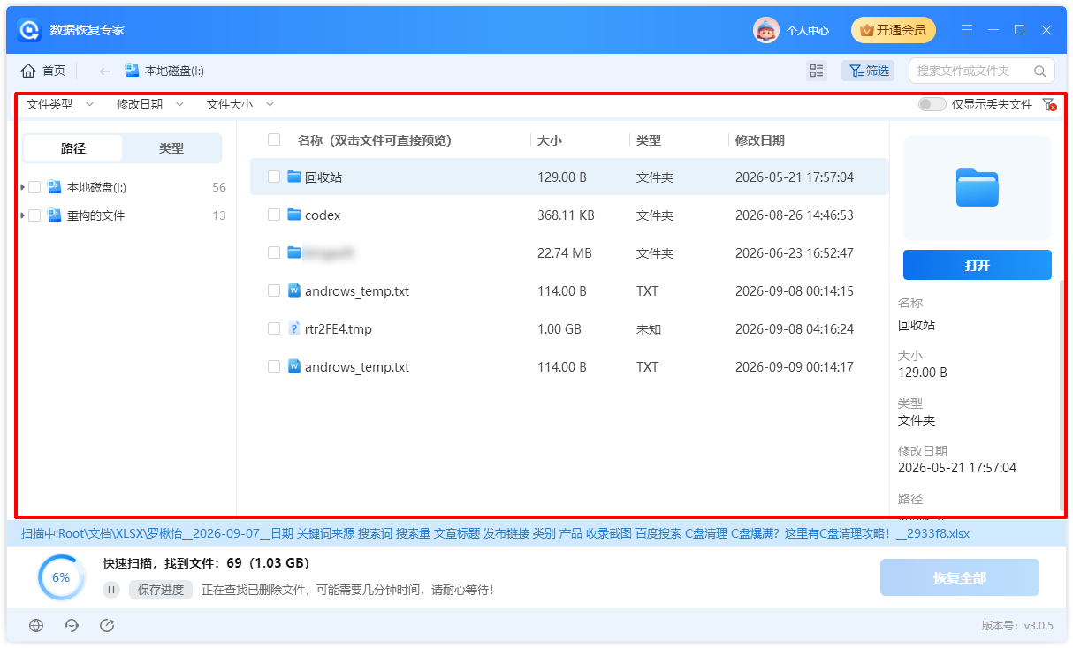Switch to the 类型 tab
The height and width of the screenshot is (648, 1073).
coord(171,148)
